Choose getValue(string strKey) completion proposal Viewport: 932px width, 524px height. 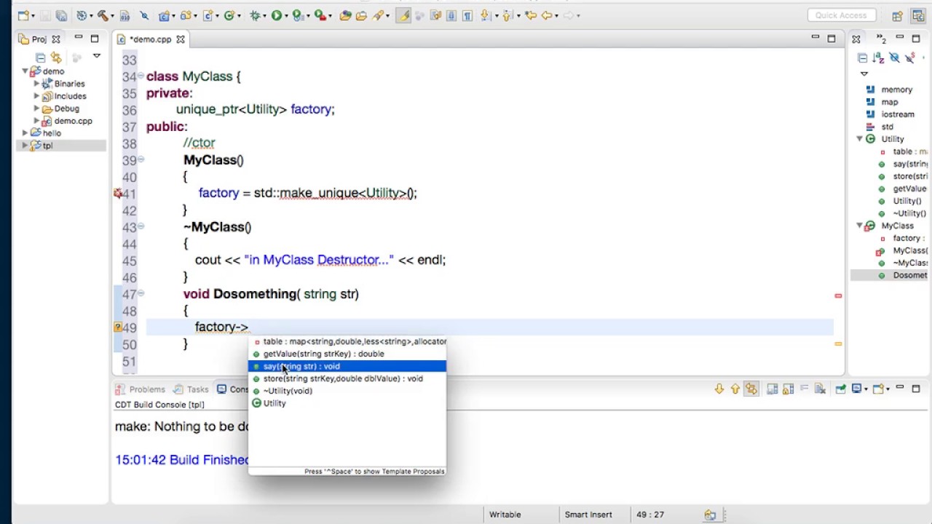pos(347,354)
